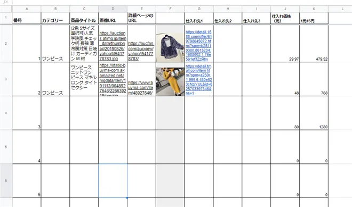Image resolution: width=352 pixels, height=207 pixels.
Task: Click the 画像URL header cell
Action: tap(113, 18)
